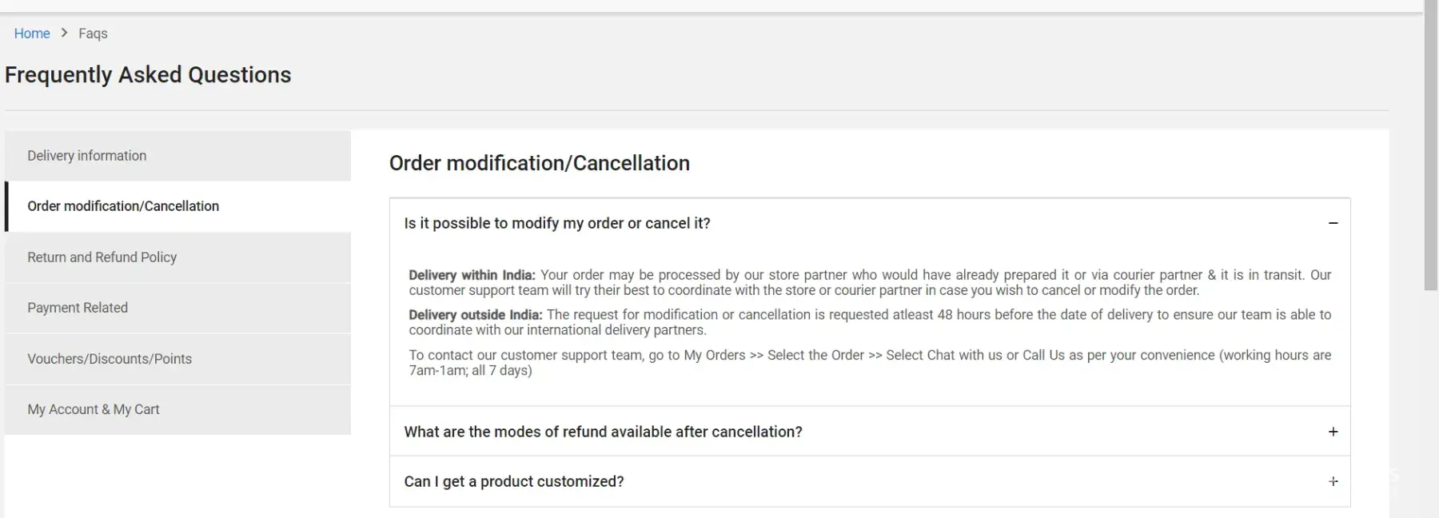This screenshot has width=1439, height=518.
Task: Open the Delivery information tab
Action: (x=87, y=156)
